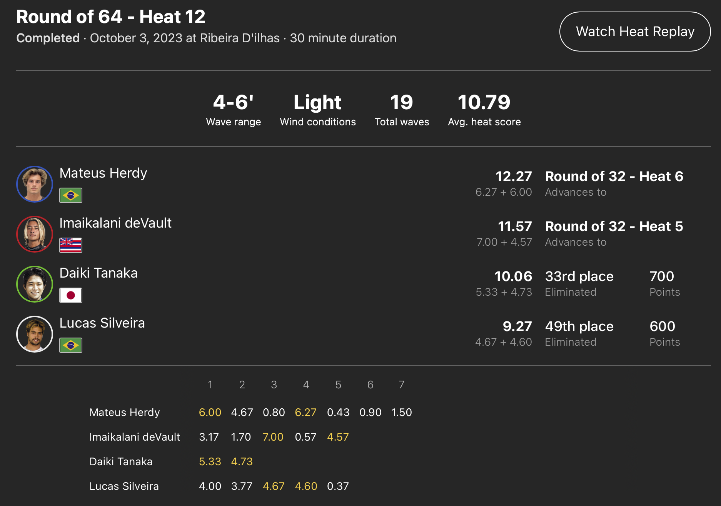Open Imaikalani deVault's avatar
Screen dimensions: 721x506
[x=35, y=234]
